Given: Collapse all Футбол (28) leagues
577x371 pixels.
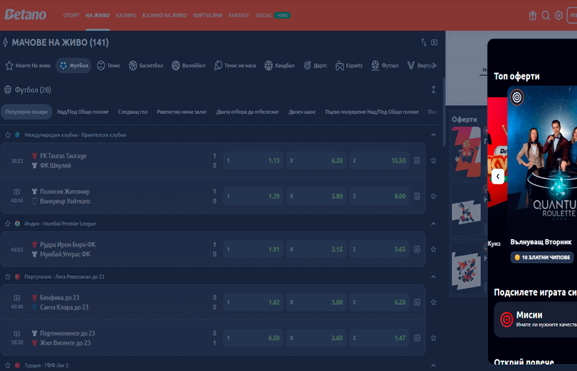Looking at the screenshot, I should (433, 89).
